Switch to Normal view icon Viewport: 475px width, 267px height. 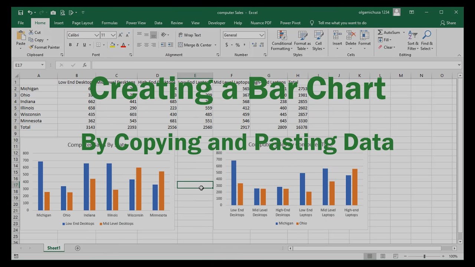(370, 256)
